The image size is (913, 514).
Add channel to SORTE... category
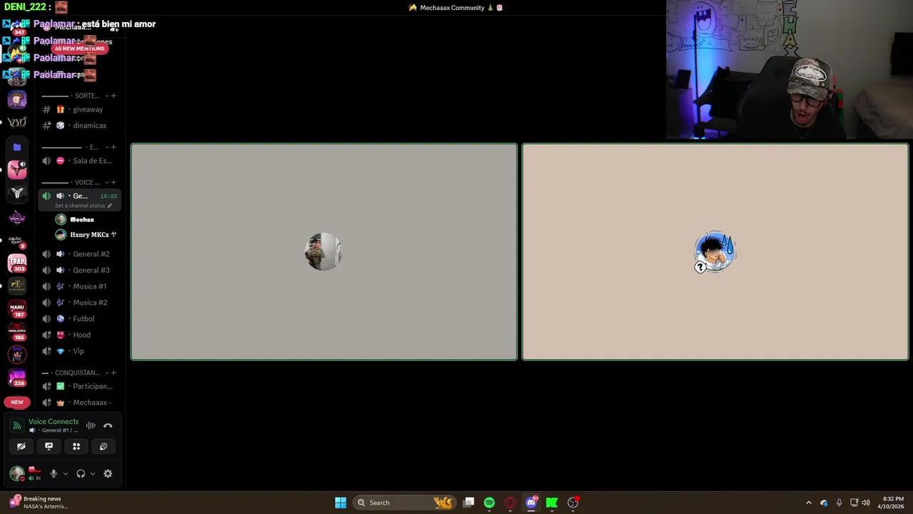[x=113, y=96]
